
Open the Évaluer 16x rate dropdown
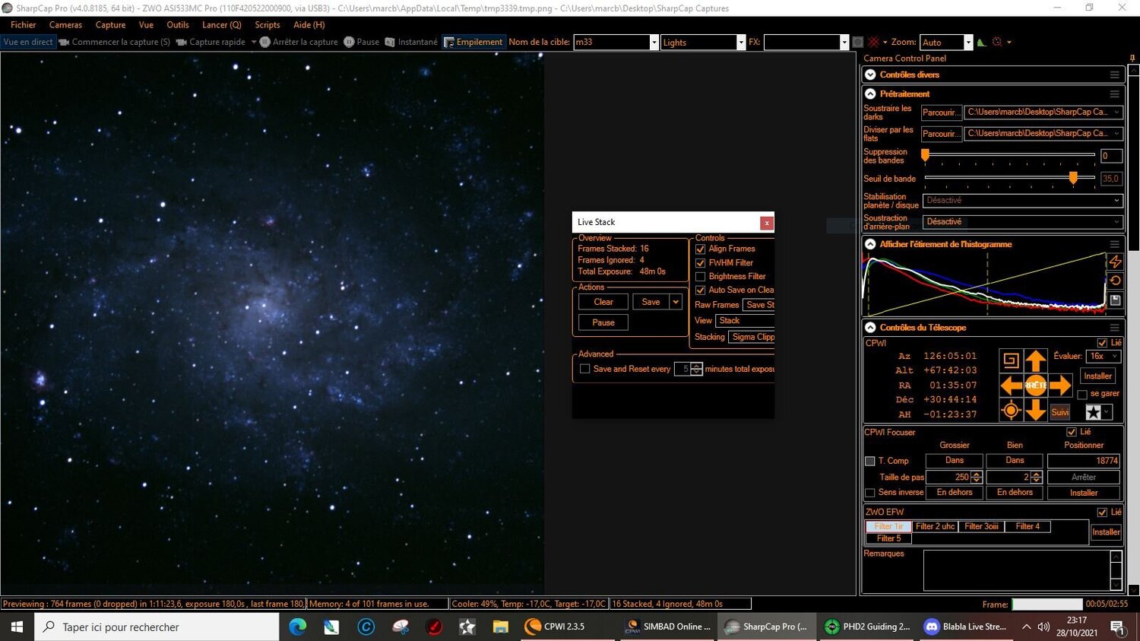click(x=1104, y=356)
